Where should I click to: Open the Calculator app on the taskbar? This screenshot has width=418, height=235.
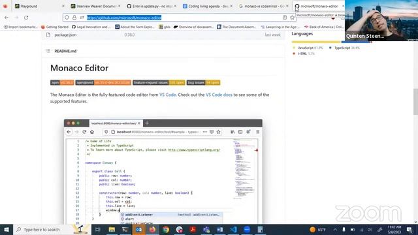pos(260,229)
